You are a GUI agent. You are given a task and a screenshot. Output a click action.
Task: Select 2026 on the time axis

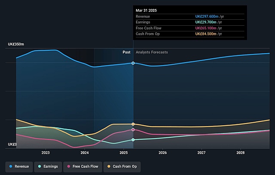click(162, 153)
